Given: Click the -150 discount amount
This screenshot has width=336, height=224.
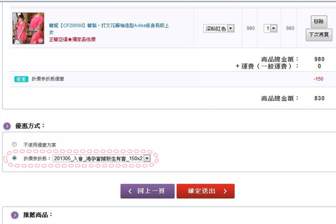Looking at the screenshot, I should pos(318,79).
